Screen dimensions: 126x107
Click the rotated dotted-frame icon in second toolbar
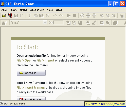[x=74, y=23]
